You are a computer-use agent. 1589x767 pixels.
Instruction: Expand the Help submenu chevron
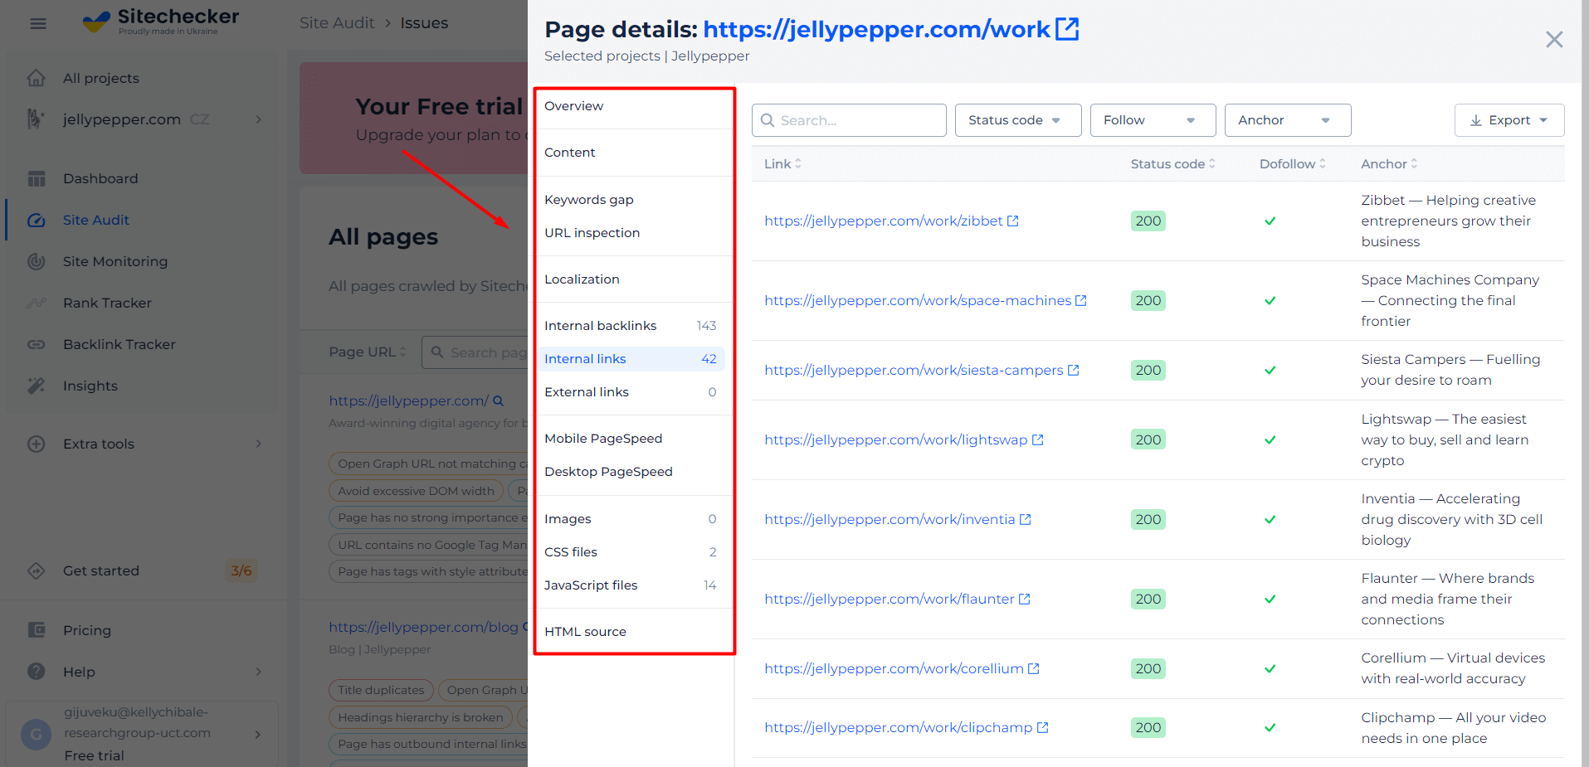pos(259,672)
